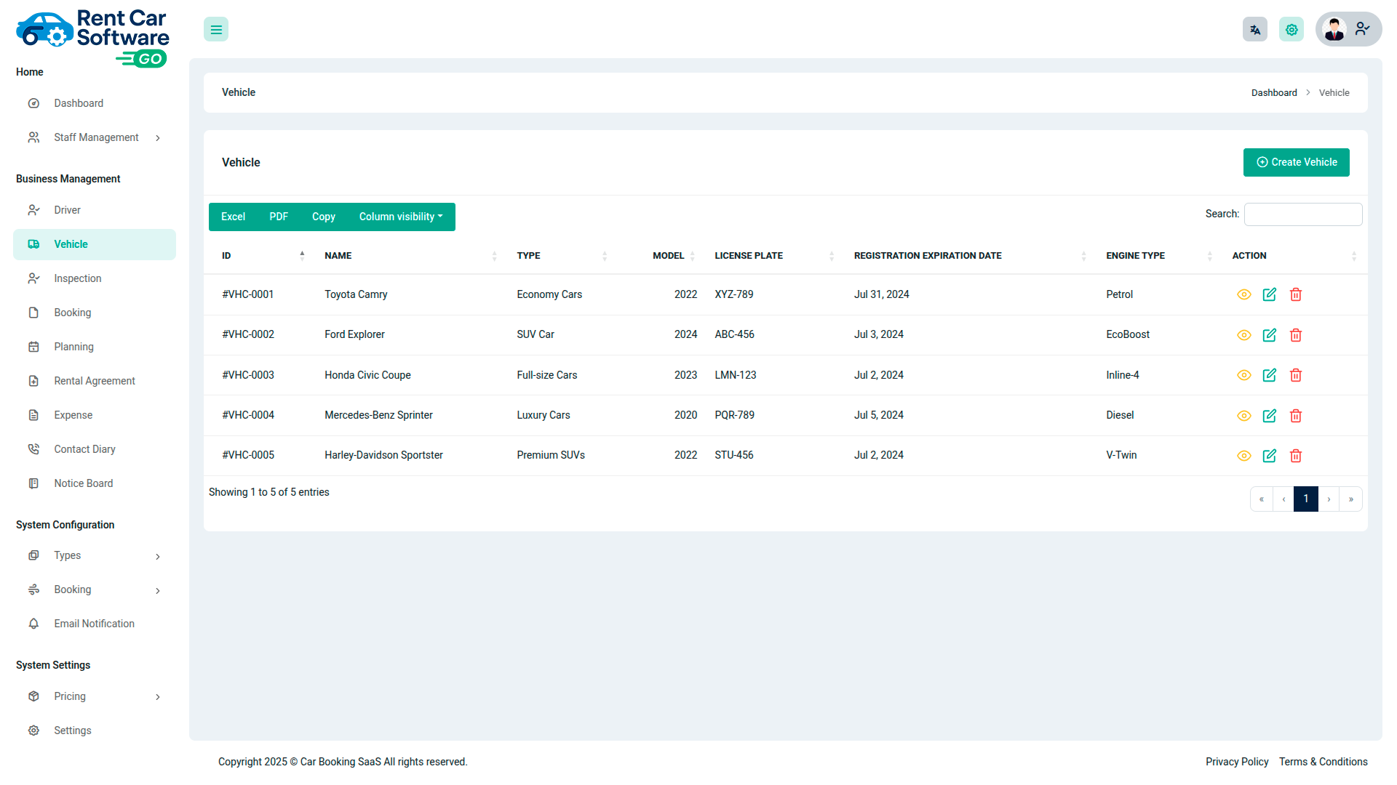Delete the Honda Civic Coupe vehicle
This screenshot has height=785, width=1397.
pyautogui.click(x=1296, y=375)
